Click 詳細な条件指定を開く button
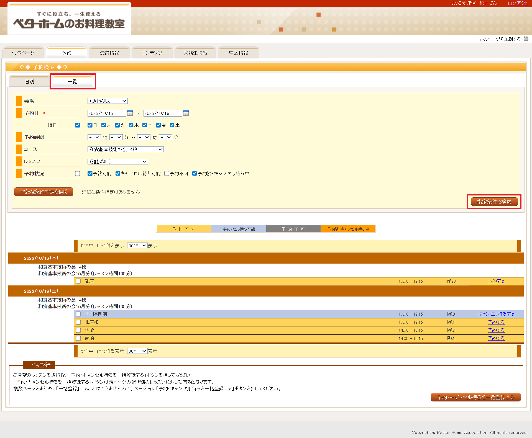The width and height of the screenshot is (532, 438). (x=44, y=192)
